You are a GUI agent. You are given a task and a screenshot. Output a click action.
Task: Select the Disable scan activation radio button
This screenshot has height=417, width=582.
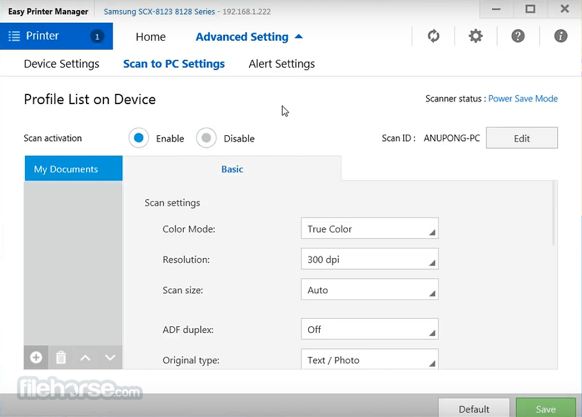(x=206, y=138)
